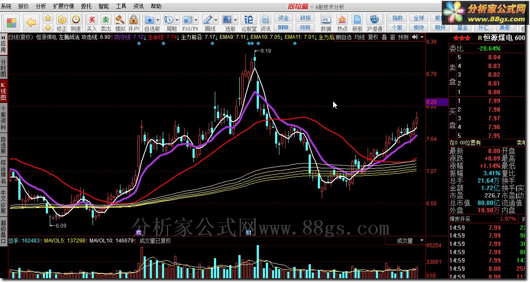Expand the 画线 dropdown arrow

pyautogui.click(x=216, y=20)
